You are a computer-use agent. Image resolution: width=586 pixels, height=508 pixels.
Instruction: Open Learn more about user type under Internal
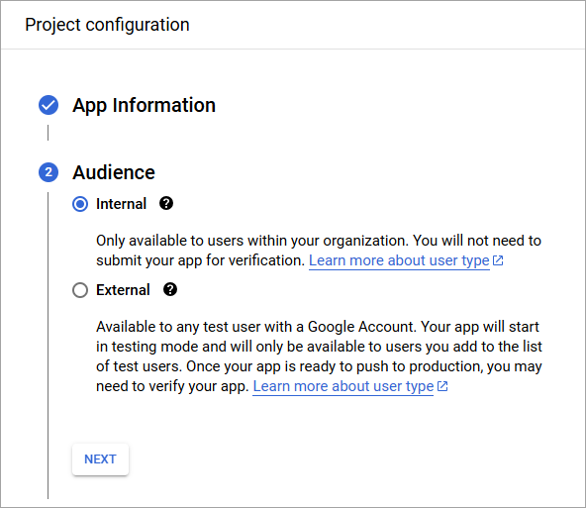click(x=399, y=260)
